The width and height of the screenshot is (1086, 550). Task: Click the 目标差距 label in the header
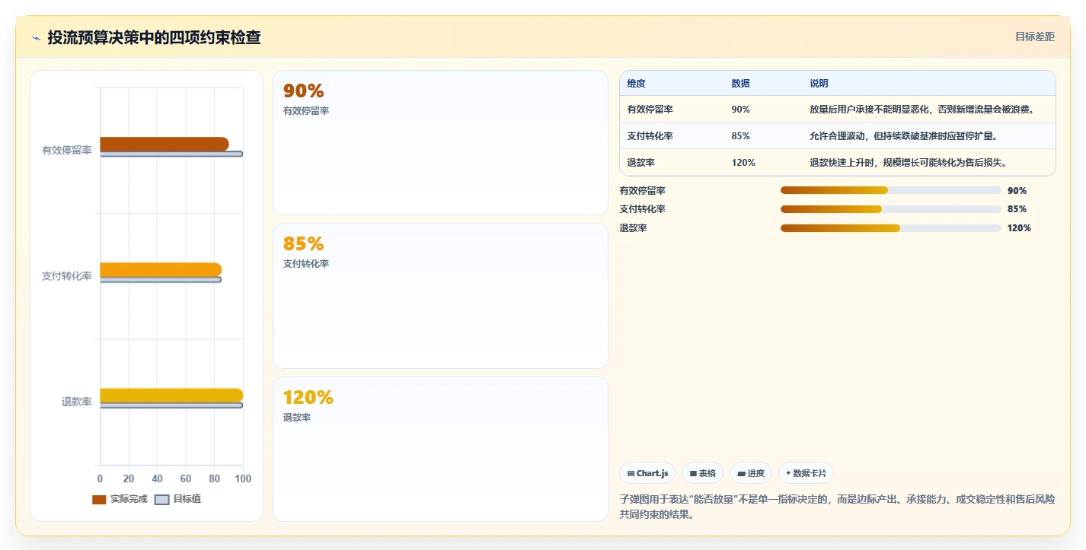coord(1035,37)
